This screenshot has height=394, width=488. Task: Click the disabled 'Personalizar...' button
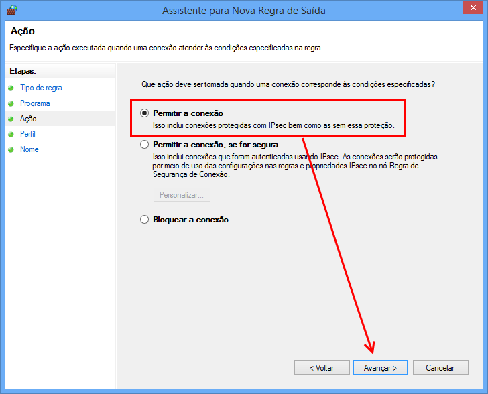click(x=182, y=195)
